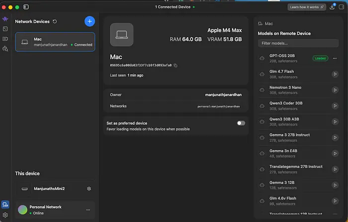
Task: Click the blue add network device button
Action: pyautogui.click(x=89, y=21)
